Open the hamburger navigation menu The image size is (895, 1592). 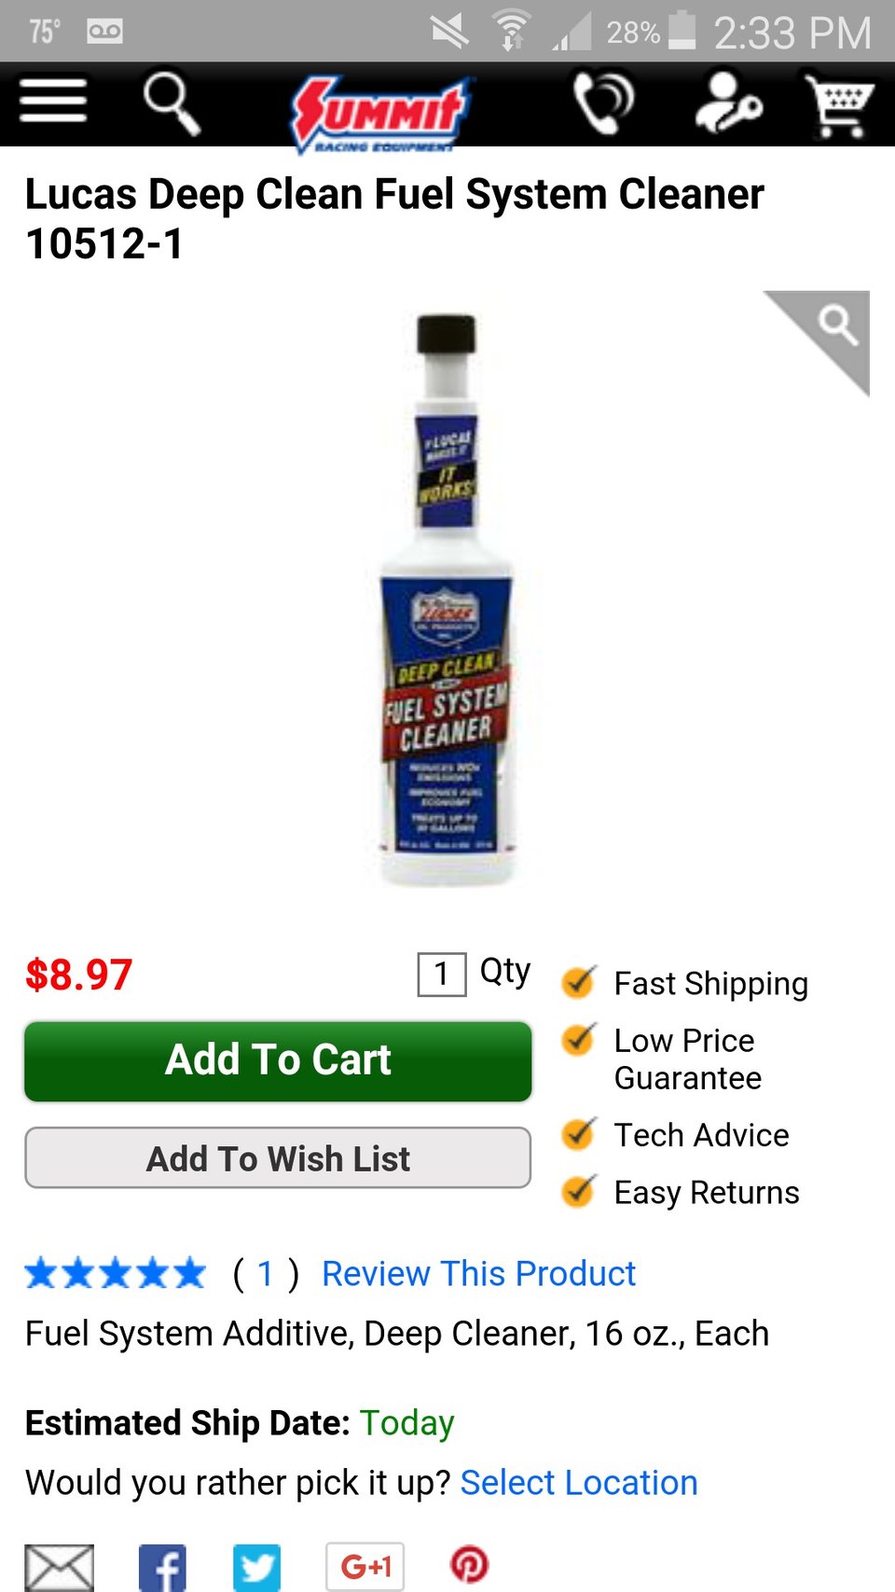(53, 101)
